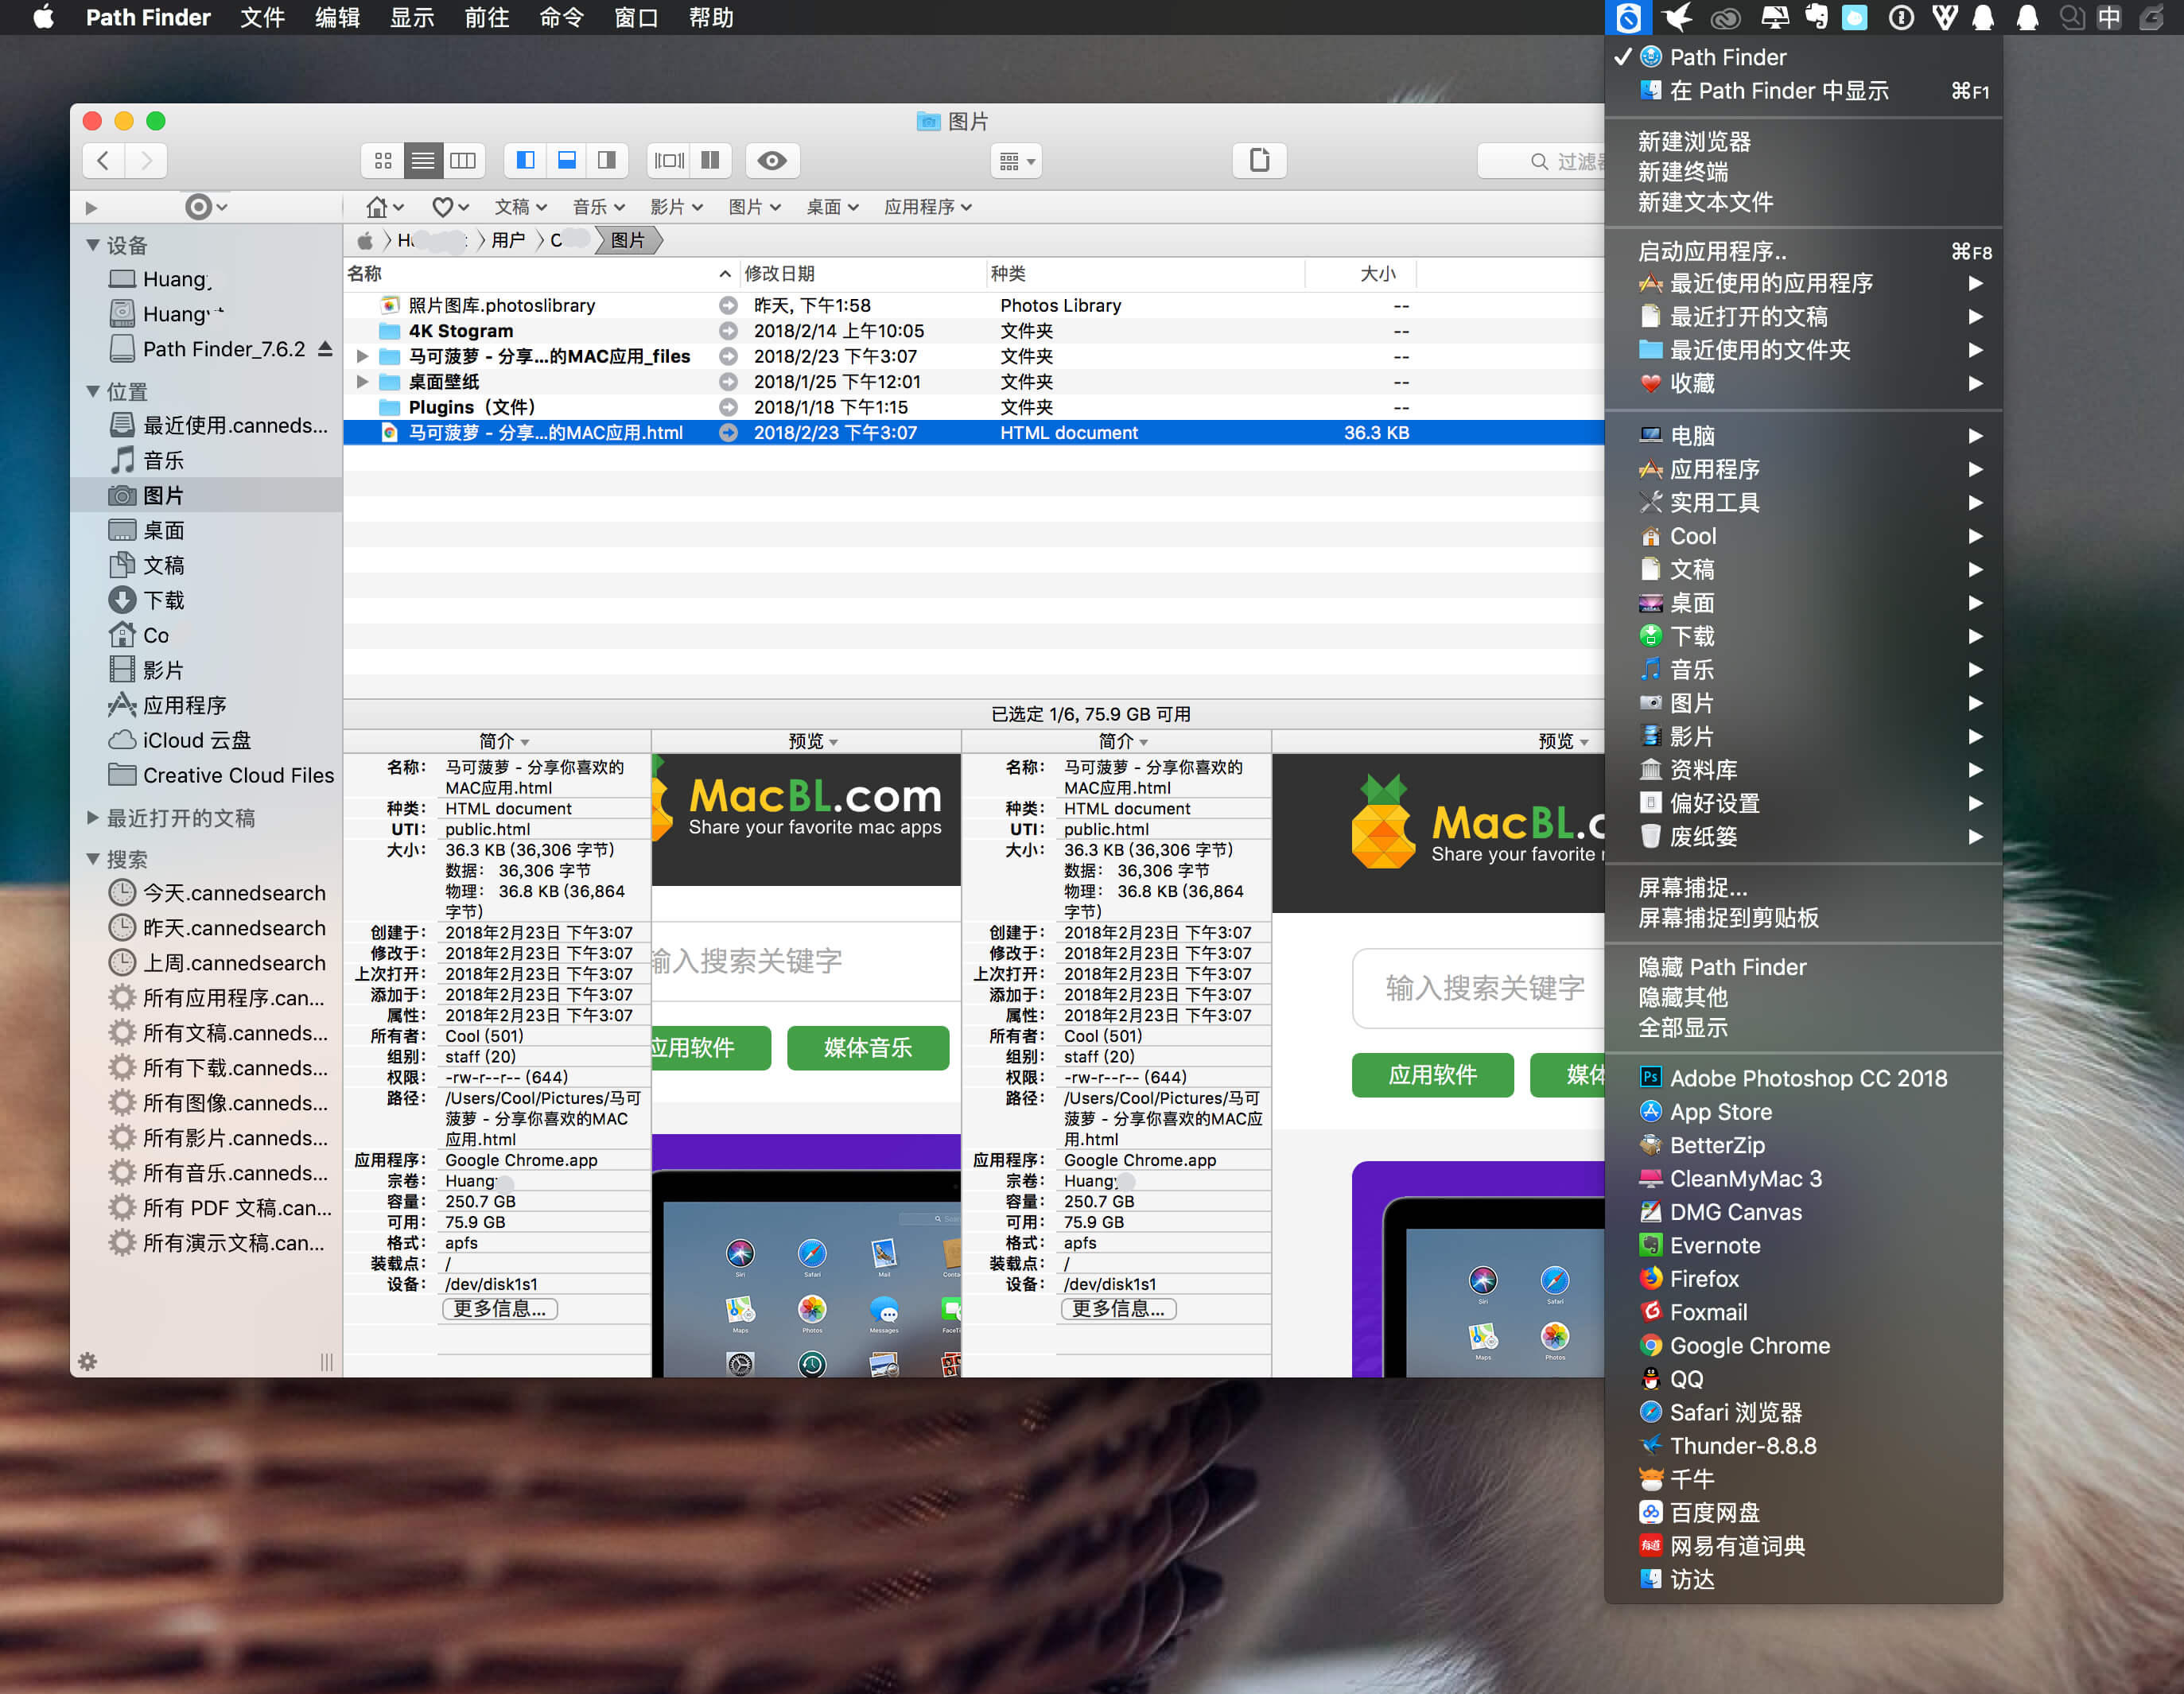The image size is (2184, 1694).
Task: Toggle the checked Path Finder menu item
Action: tap(1803, 57)
